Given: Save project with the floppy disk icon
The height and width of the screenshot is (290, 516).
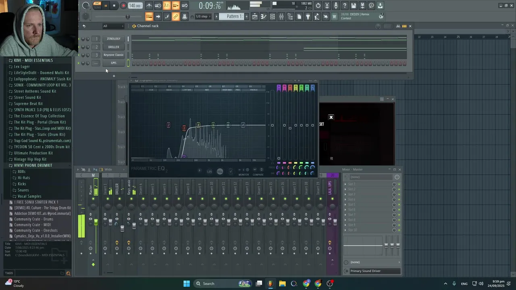Looking at the screenshot, I should click(x=354, y=6).
